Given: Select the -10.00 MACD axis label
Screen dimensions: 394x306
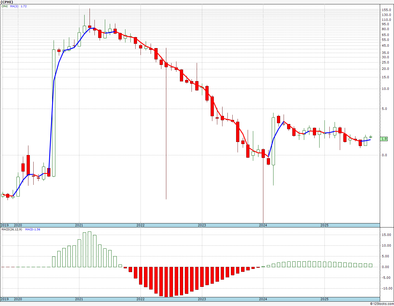Looking at the screenshot, I should (386, 288).
